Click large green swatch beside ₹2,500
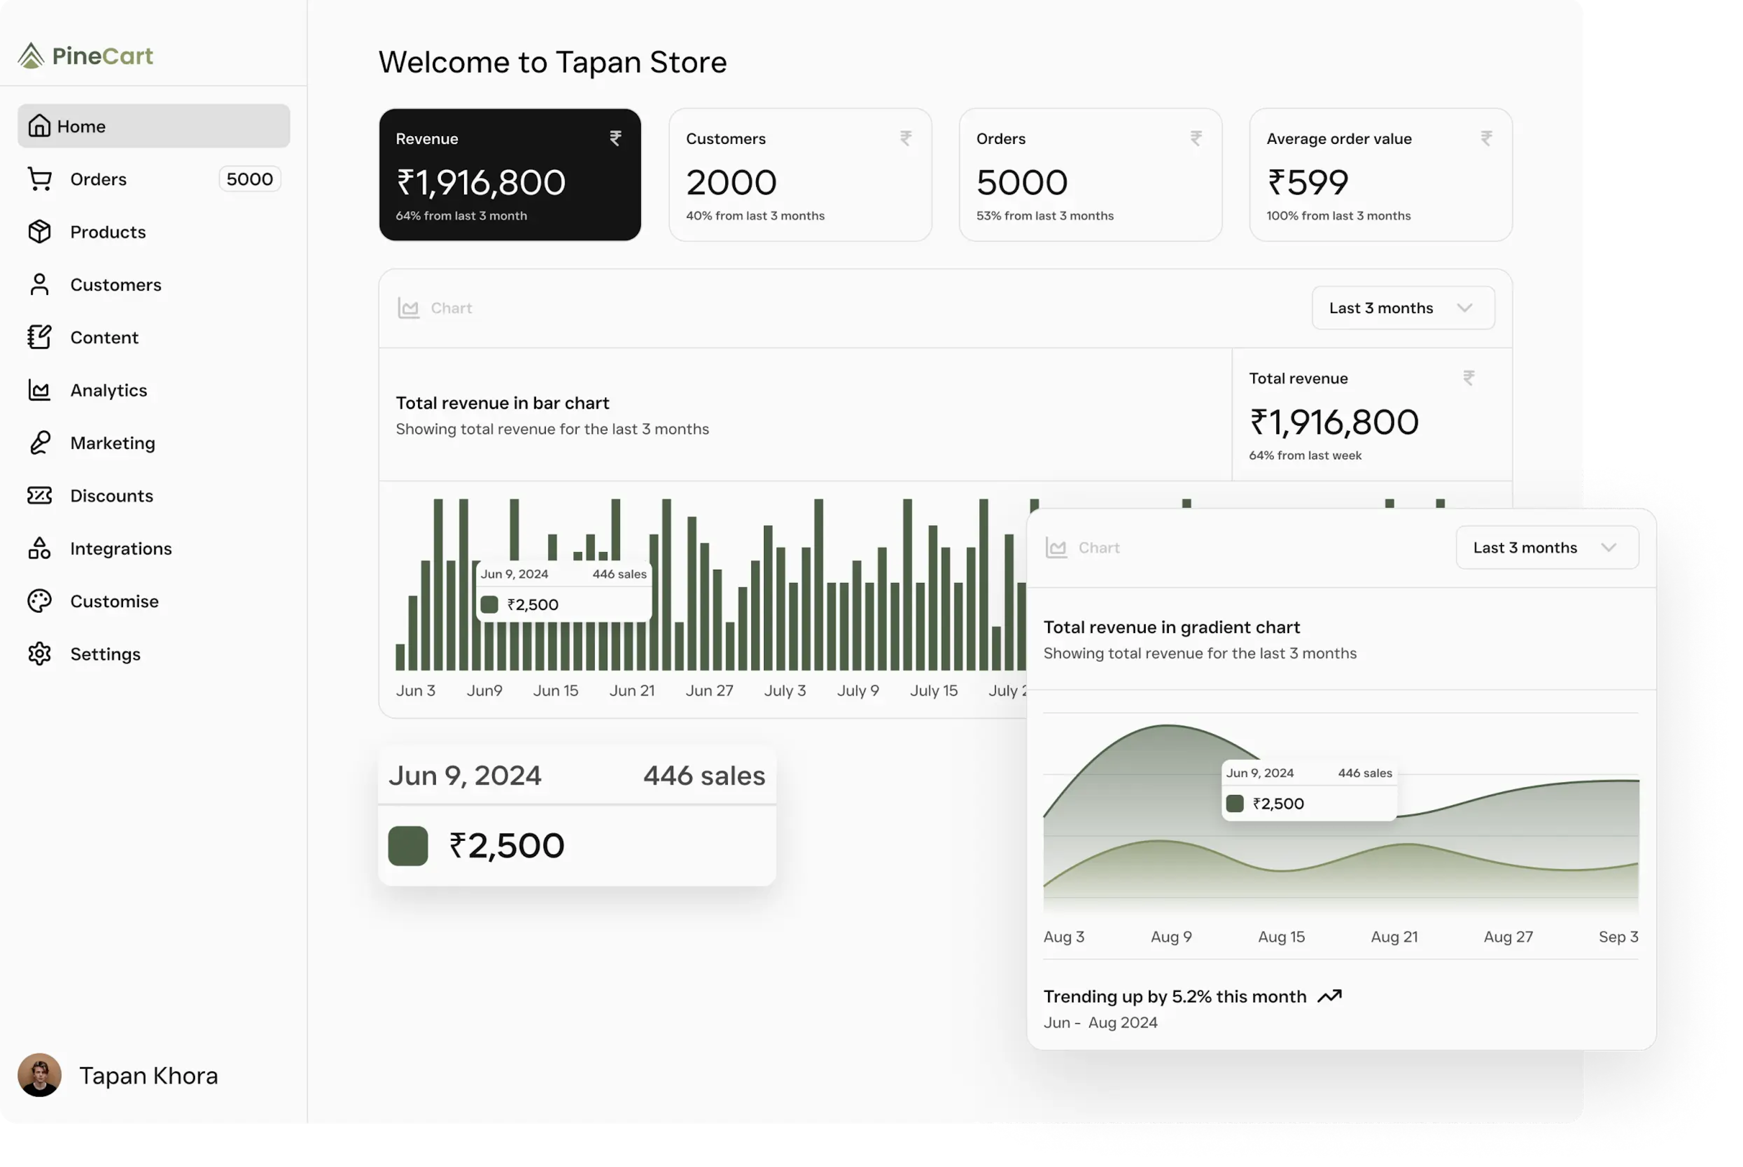 click(x=408, y=846)
